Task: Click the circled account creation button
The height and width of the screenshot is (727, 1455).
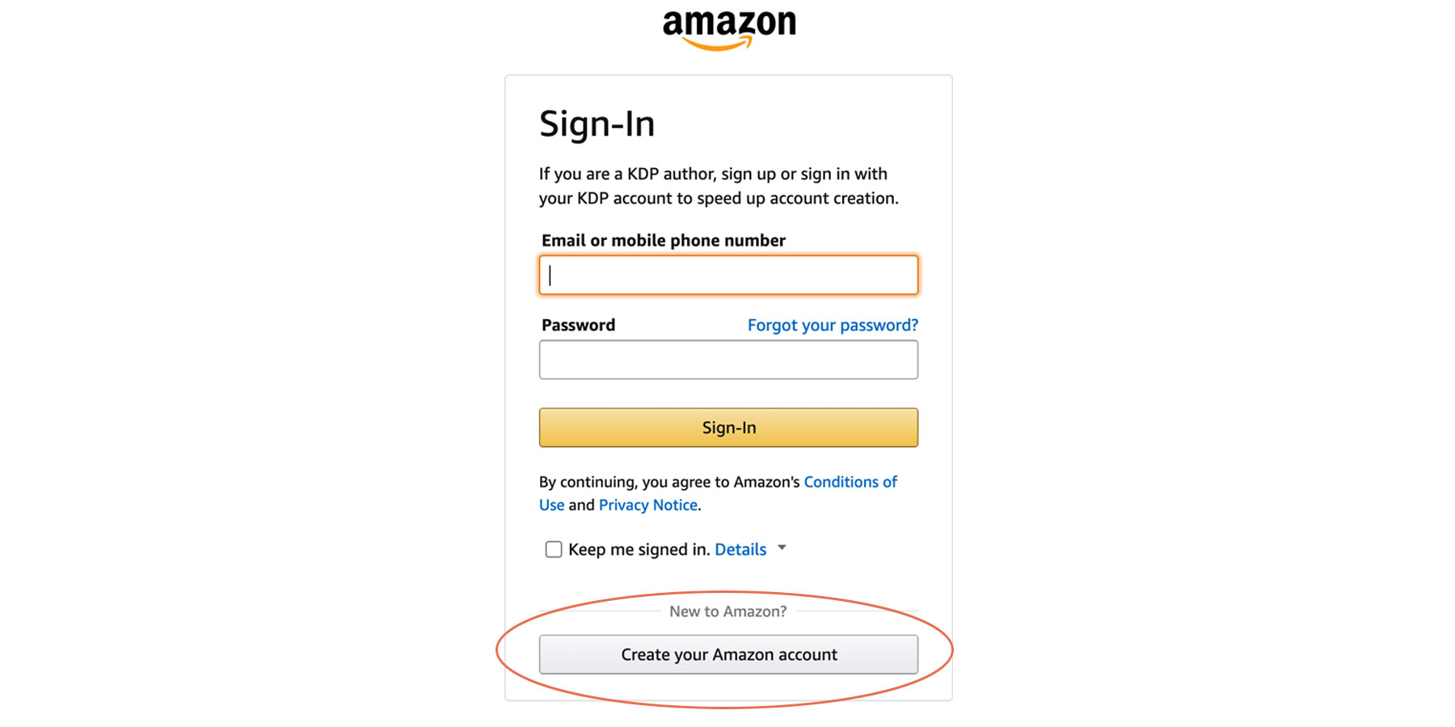Action: pyautogui.click(x=727, y=654)
